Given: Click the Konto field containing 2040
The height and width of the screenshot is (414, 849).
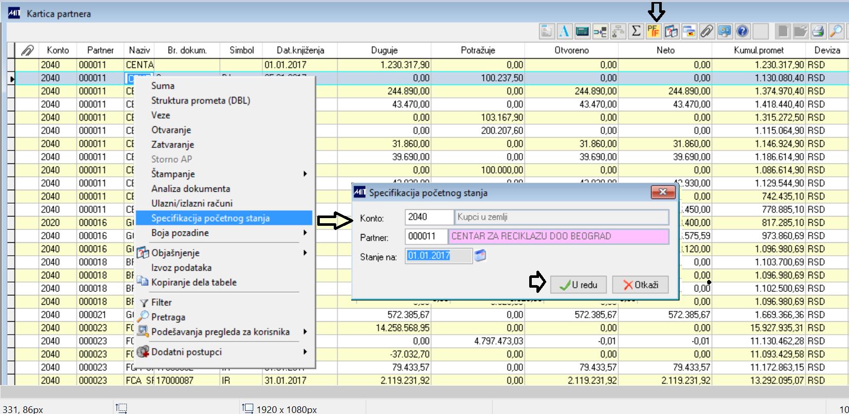Looking at the screenshot, I should click(429, 217).
